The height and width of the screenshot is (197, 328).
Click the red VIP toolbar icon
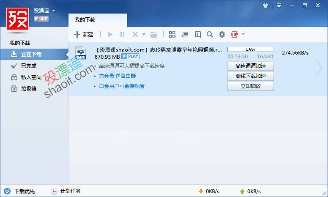pos(234,34)
